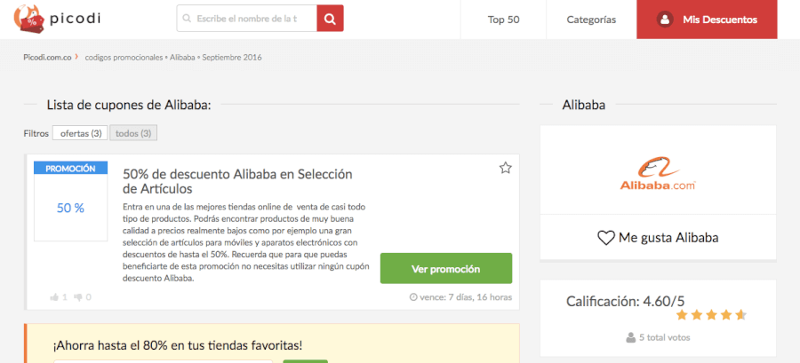The image size is (800, 363).
Task: Click the codigos promocionales breadcrumb text
Action: [x=124, y=58]
